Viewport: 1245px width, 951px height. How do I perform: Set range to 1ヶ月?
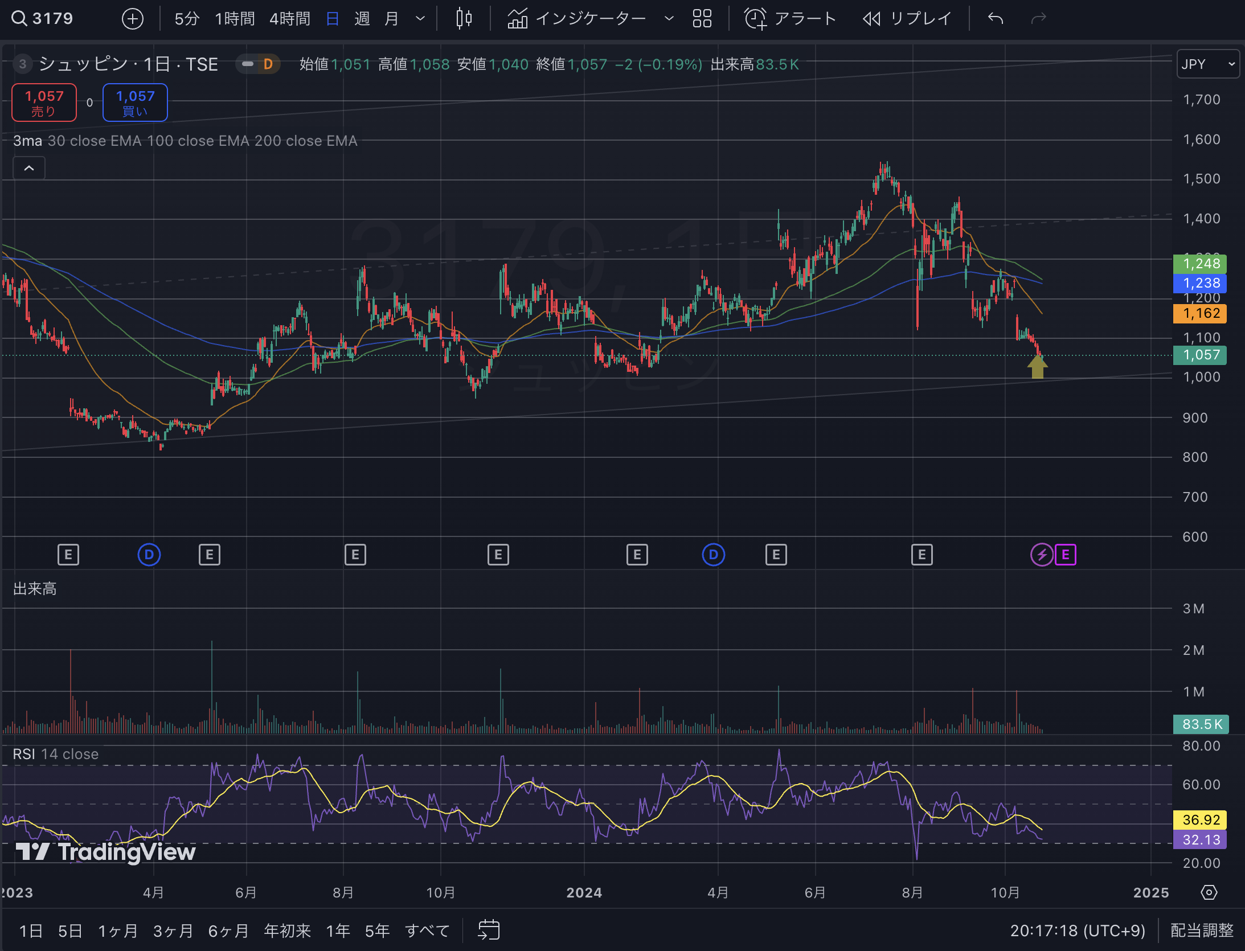click(x=118, y=930)
